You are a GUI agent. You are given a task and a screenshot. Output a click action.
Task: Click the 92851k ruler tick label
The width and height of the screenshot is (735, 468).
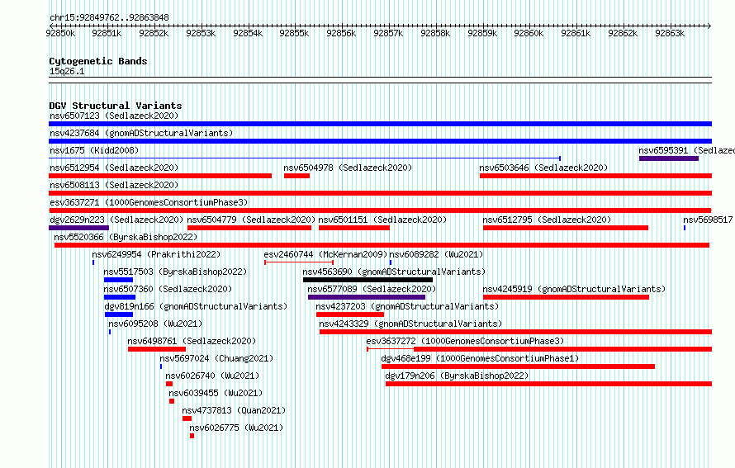pos(107,33)
